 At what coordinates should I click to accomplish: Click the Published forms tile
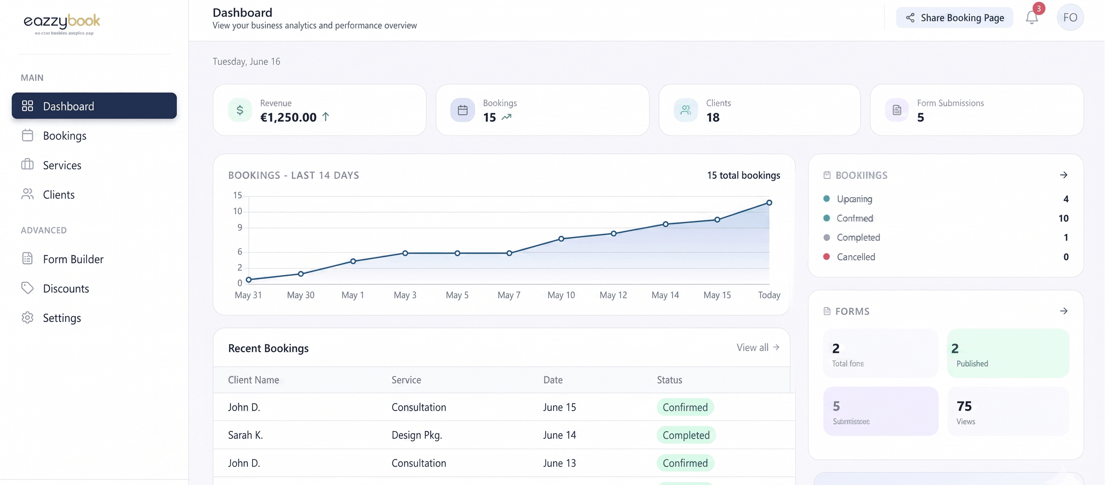point(1008,353)
